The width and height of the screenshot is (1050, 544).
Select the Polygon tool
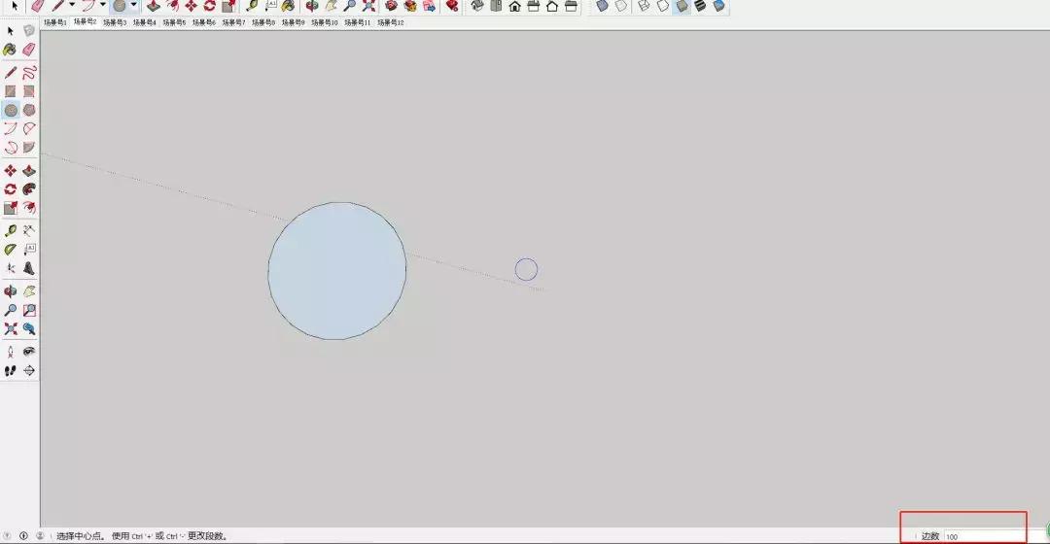(x=29, y=110)
